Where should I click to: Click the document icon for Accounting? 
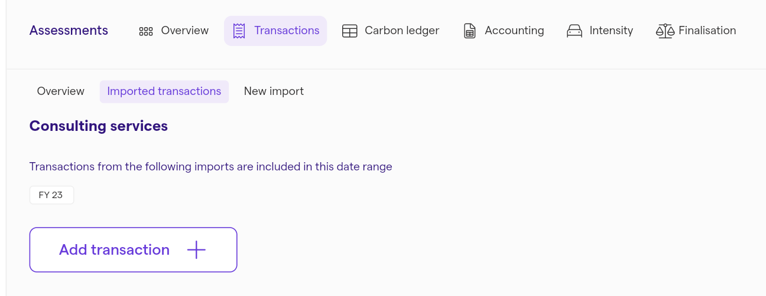click(470, 31)
